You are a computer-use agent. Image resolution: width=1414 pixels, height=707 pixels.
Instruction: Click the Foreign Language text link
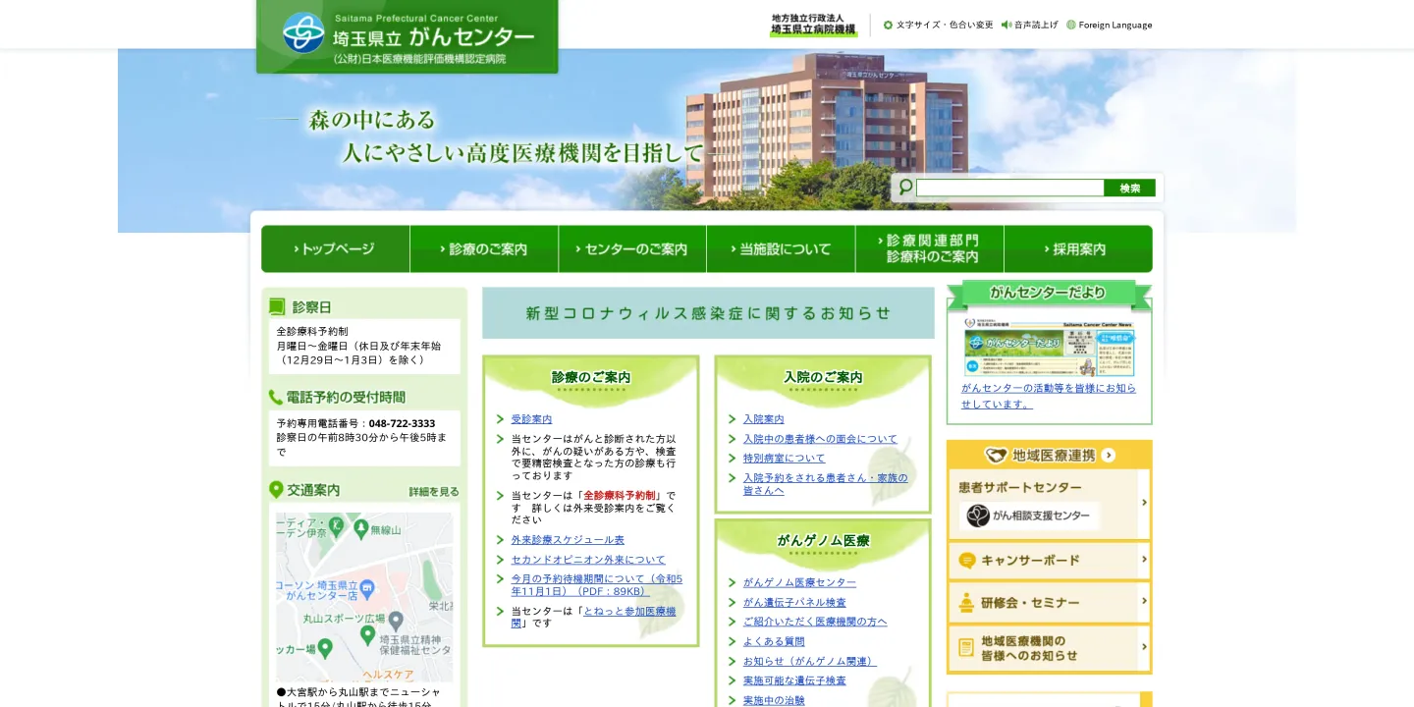tap(1115, 25)
